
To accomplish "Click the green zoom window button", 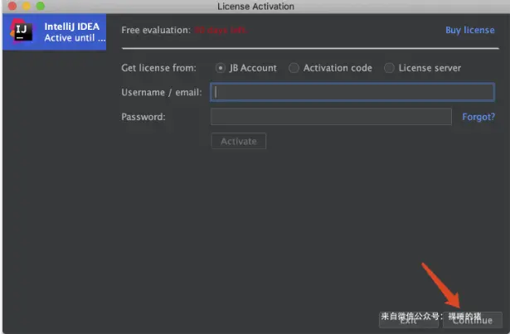I will pos(41,6).
